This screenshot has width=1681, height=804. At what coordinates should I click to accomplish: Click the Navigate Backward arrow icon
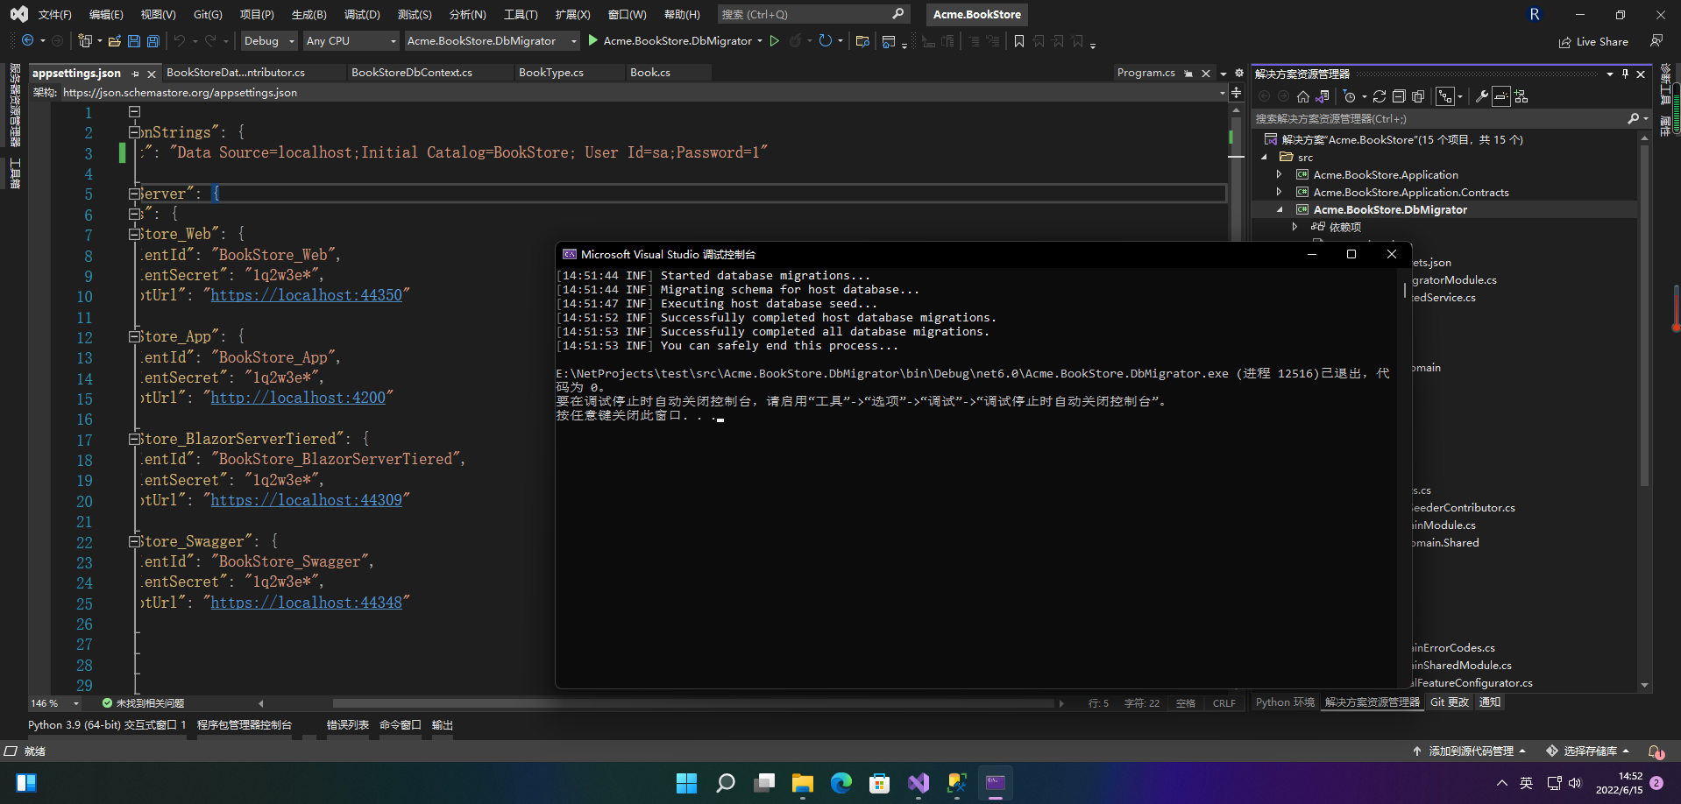tap(28, 41)
